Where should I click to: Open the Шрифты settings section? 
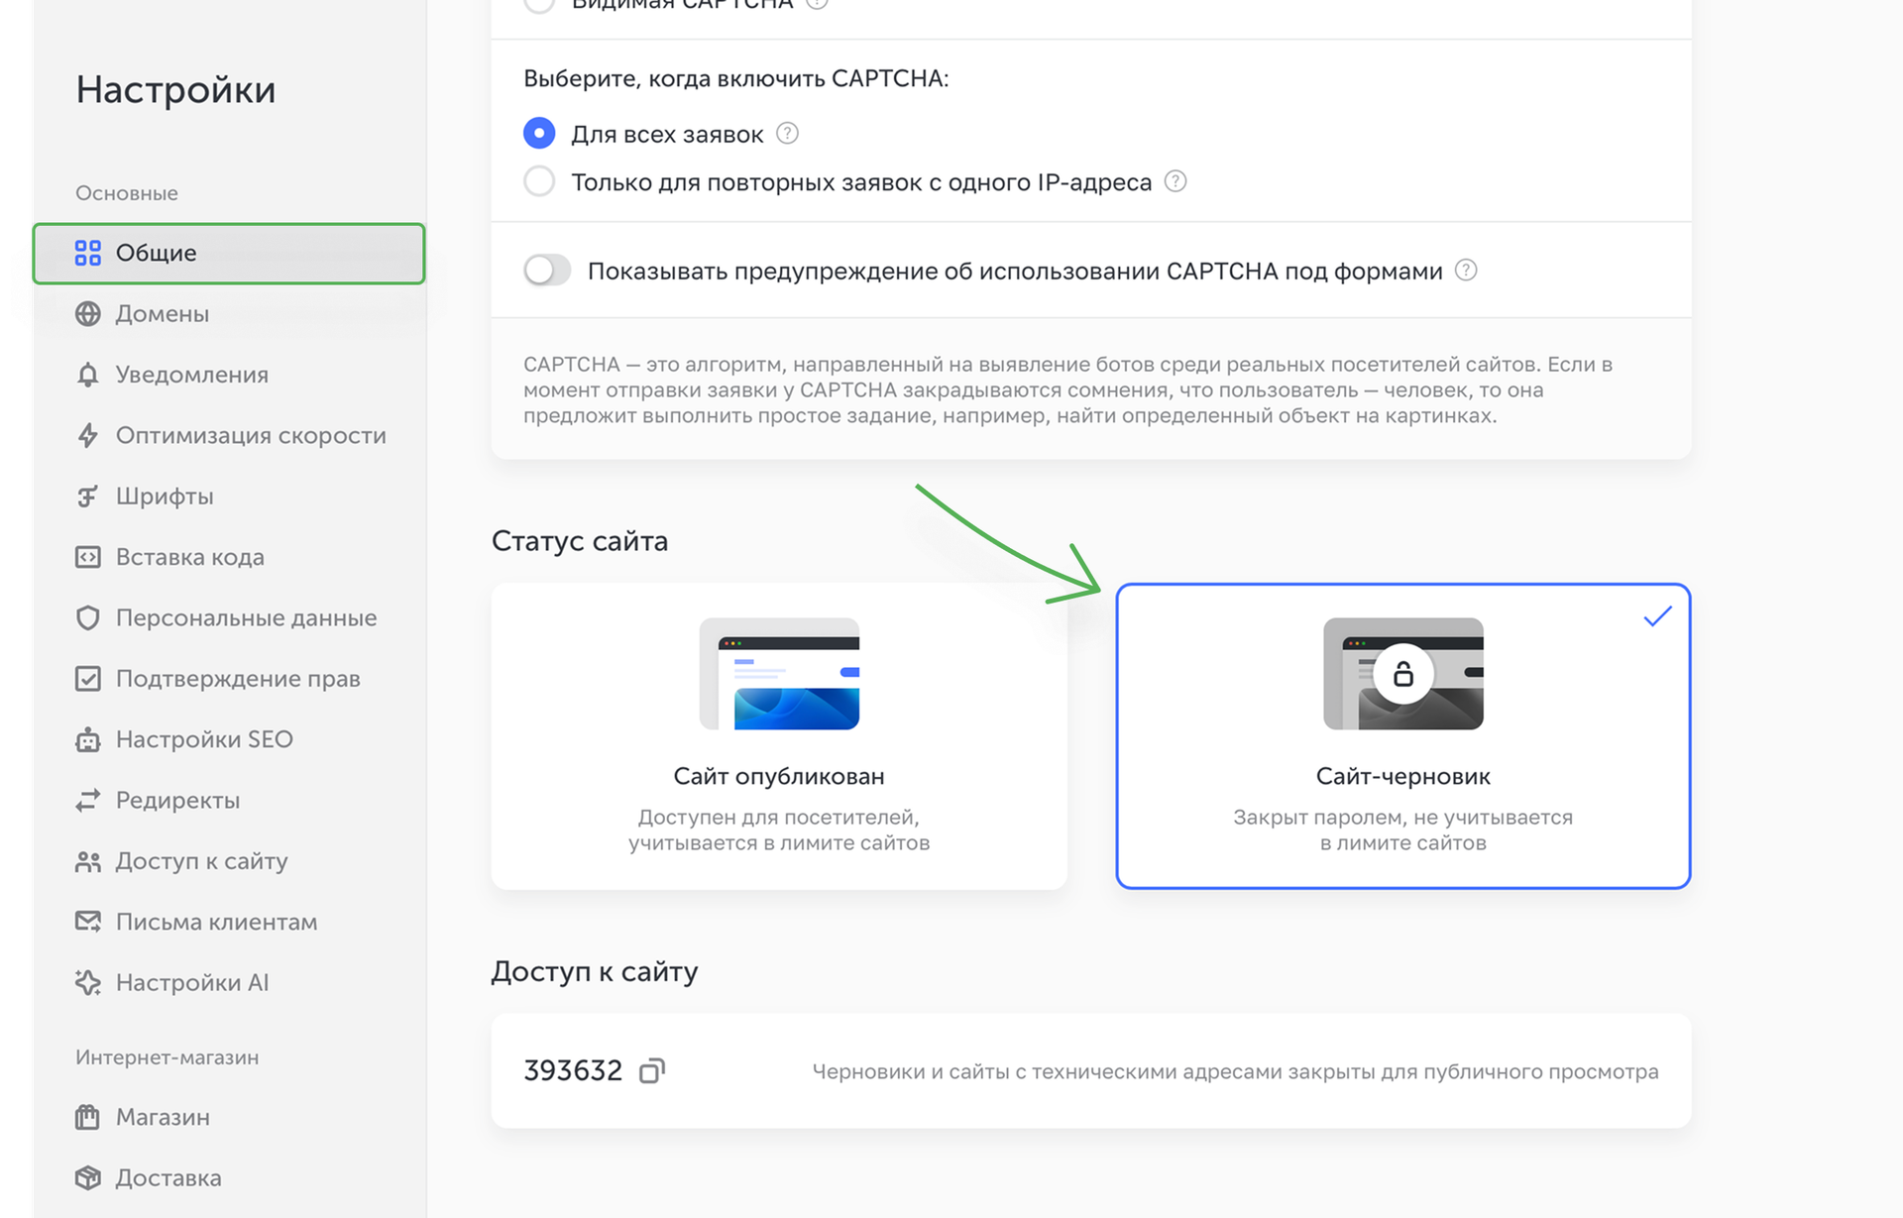[166, 496]
